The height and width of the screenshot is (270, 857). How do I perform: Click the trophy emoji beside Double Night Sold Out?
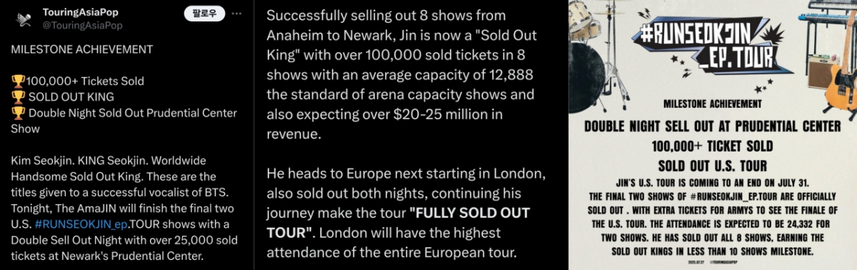click(18, 113)
